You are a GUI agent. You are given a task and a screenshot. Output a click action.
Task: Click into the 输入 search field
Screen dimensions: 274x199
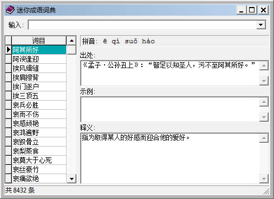click(x=142, y=25)
